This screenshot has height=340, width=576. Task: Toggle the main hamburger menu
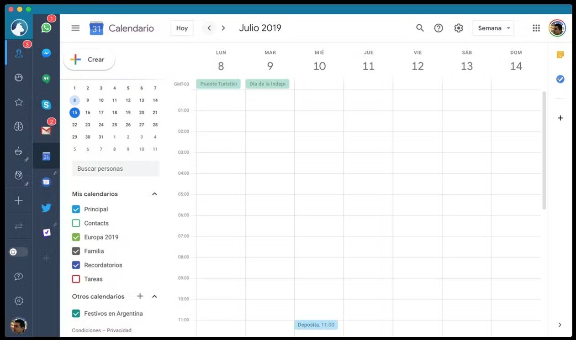click(x=75, y=28)
